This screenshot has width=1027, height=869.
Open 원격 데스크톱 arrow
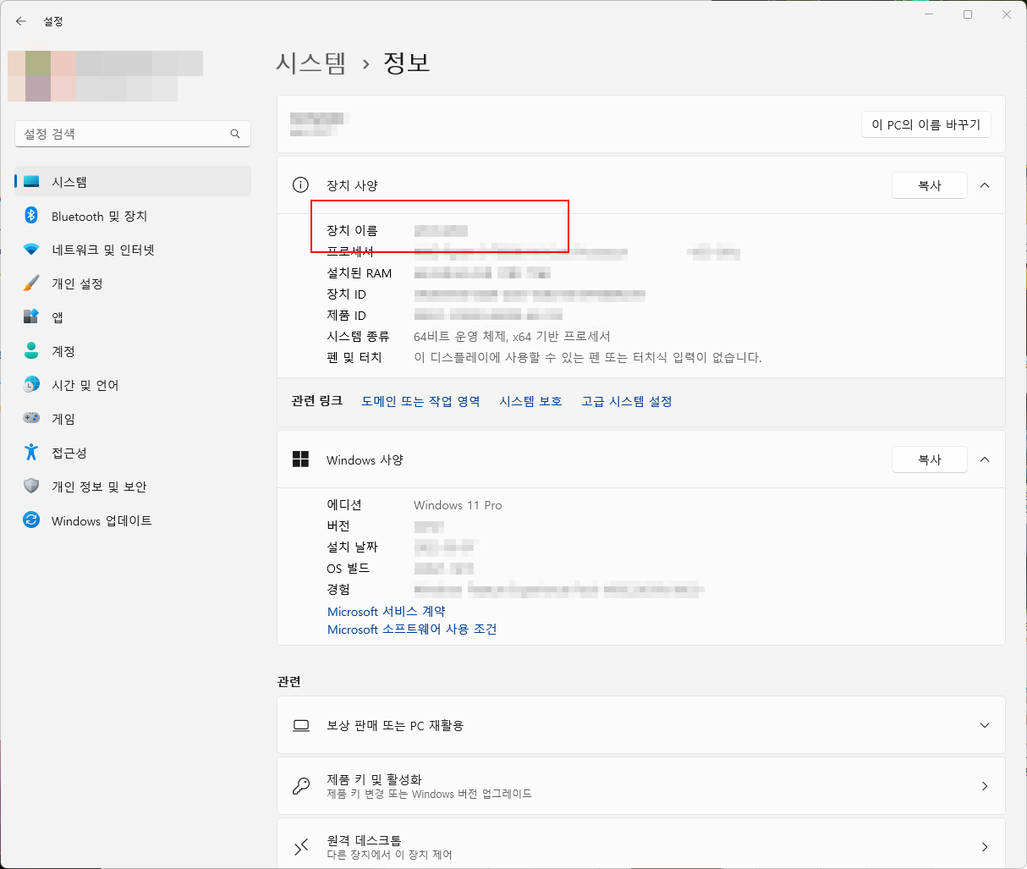985,847
